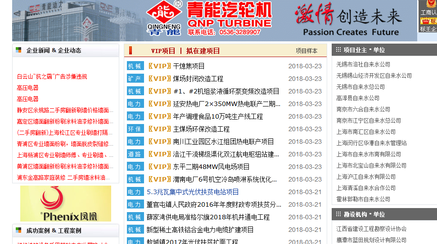Screen dimensions: 437x244
Task: Open 董官屯镇人民政府2016年年度财政 project link
Action: (214, 204)
